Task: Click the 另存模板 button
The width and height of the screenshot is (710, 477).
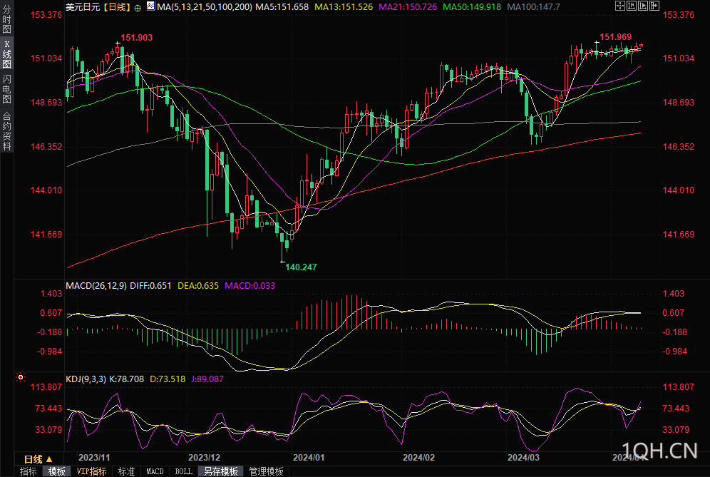Action: (x=221, y=471)
